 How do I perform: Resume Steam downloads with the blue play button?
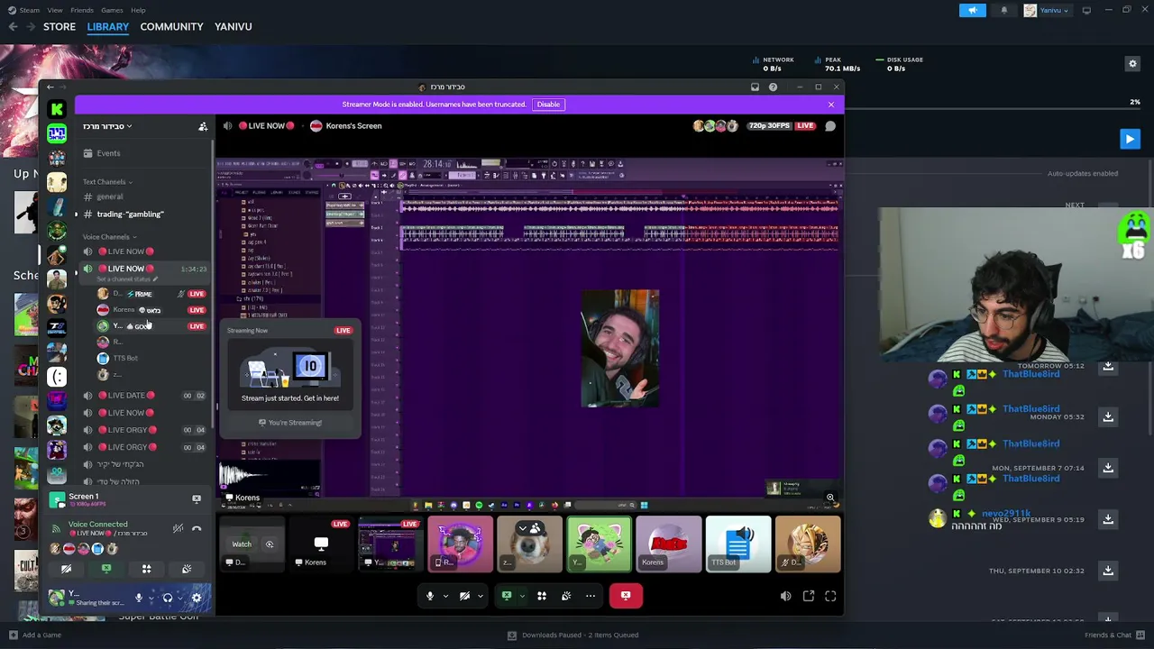point(1130,139)
